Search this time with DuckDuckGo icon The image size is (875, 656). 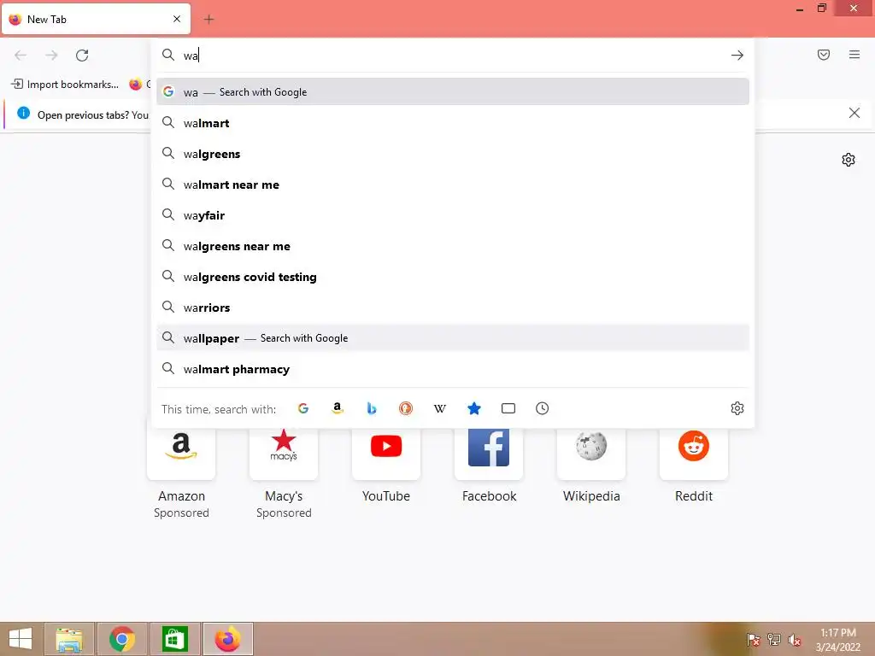point(406,408)
